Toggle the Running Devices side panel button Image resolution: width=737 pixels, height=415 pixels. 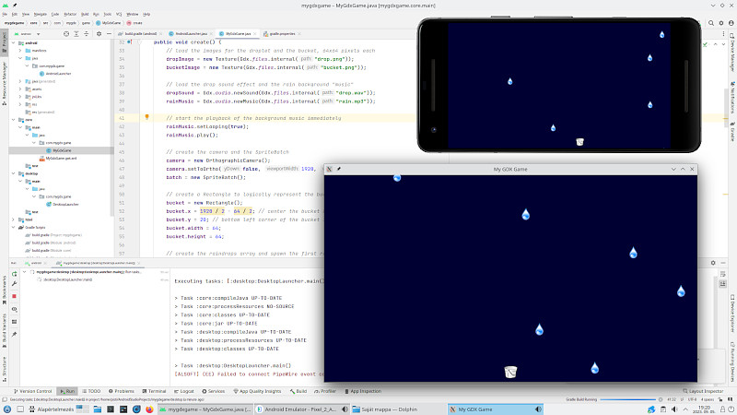pyautogui.click(x=732, y=362)
